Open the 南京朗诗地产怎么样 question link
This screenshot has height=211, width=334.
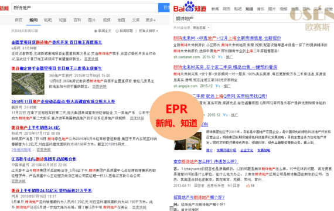click(206, 162)
